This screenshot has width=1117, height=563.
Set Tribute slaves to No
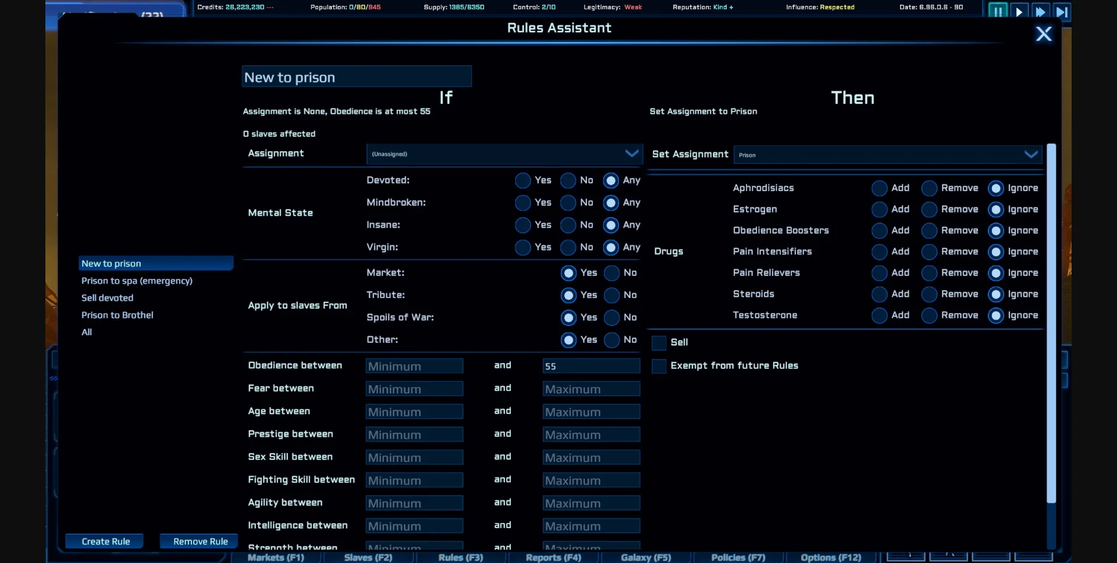(612, 295)
